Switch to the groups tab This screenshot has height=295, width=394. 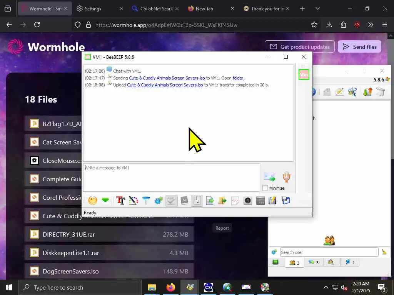coord(331,262)
